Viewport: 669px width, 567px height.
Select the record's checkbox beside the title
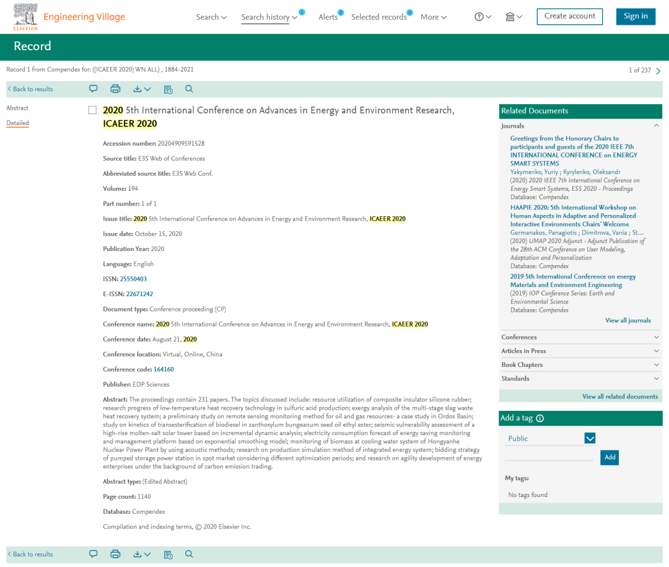92,110
